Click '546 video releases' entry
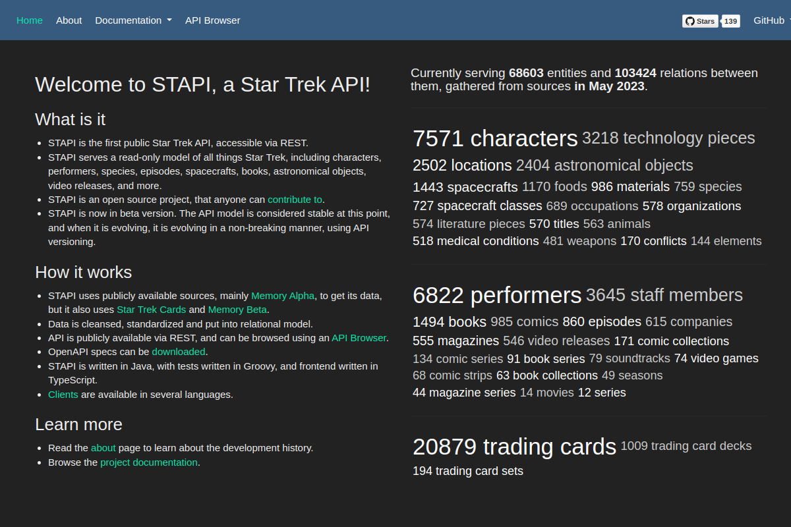This screenshot has width=791, height=527. click(x=556, y=341)
